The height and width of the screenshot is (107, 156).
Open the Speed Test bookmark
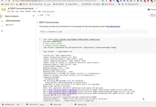(72, 4)
